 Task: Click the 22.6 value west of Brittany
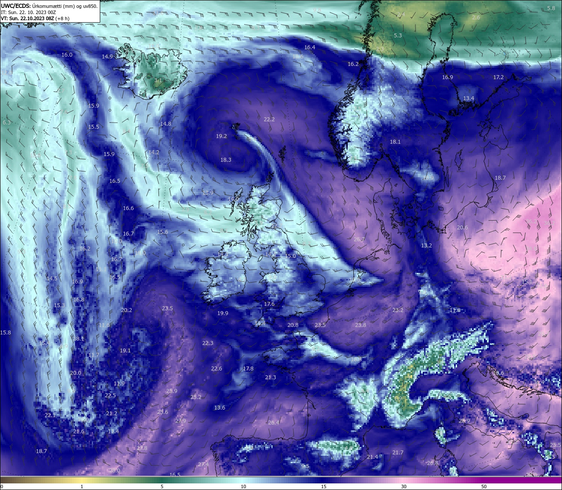click(x=216, y=369)
